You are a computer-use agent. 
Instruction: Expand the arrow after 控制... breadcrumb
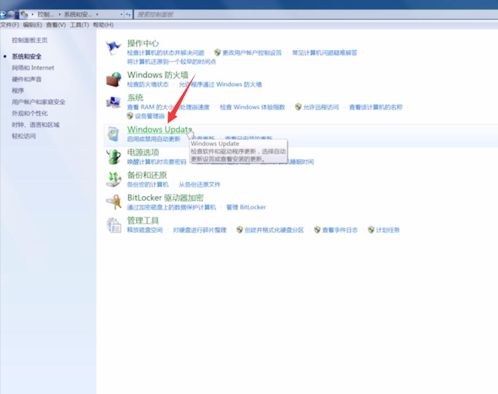tap(59, 14)
